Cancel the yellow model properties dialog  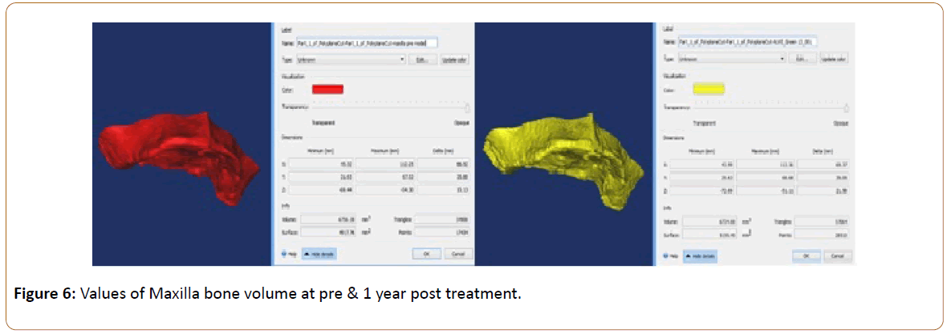click(837, 256)
